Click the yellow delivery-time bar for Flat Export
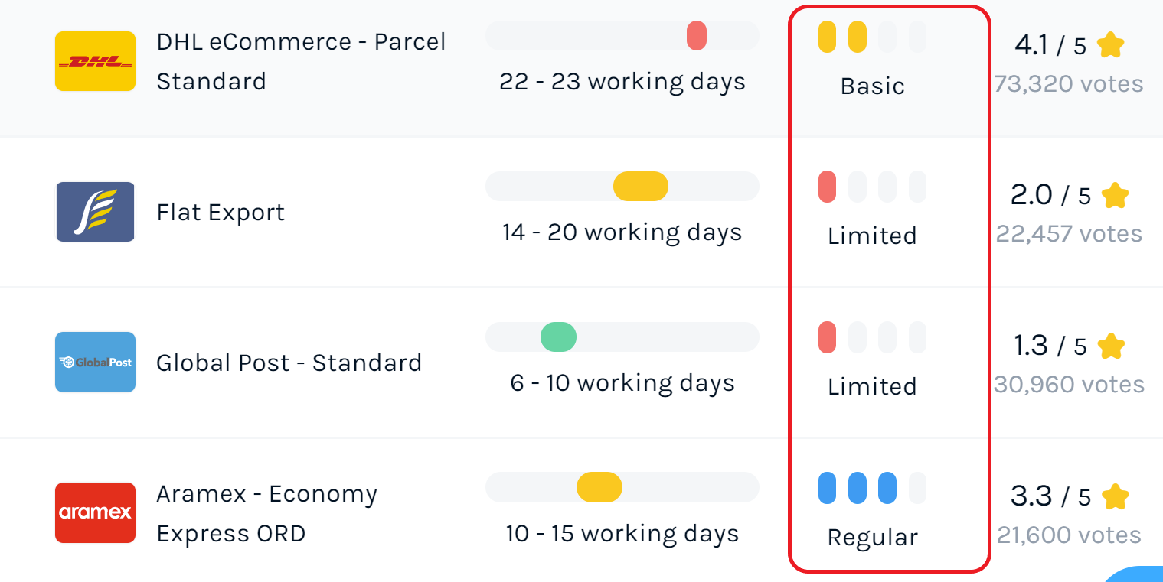The width and height of the screenshot is (1163, 582). click(x=641, y=187)
